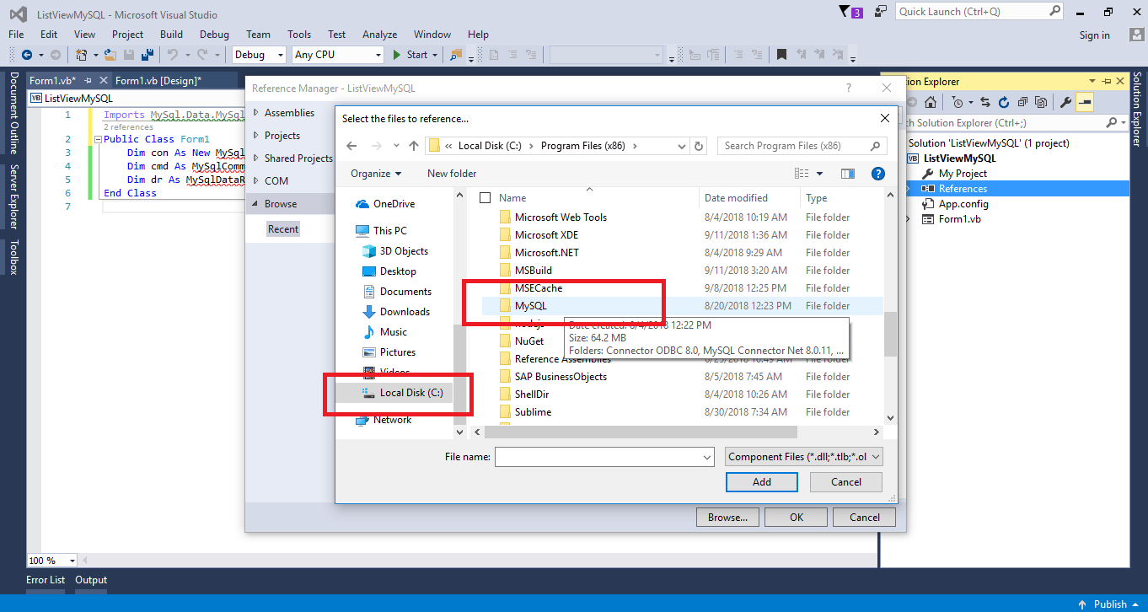The width and height of the screenshot is (1148, 612).
Task: Click the Save All toolbar icon
Action: coord(147,55)
